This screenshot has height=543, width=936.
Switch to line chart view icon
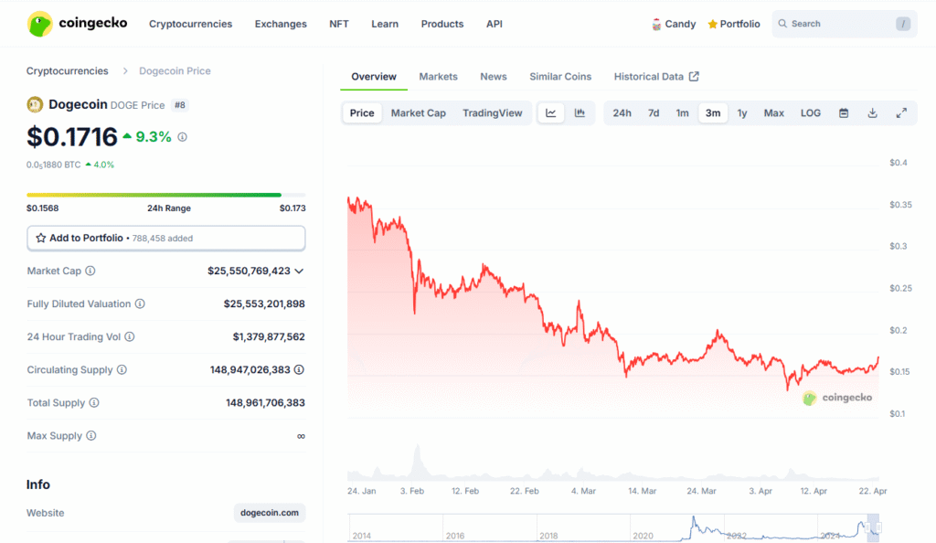tap(551, 112)
